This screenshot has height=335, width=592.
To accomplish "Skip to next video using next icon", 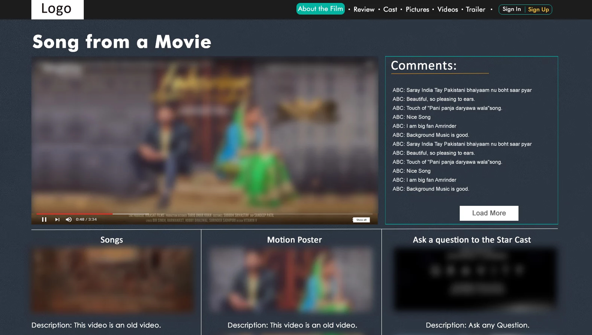I will 57,219.
